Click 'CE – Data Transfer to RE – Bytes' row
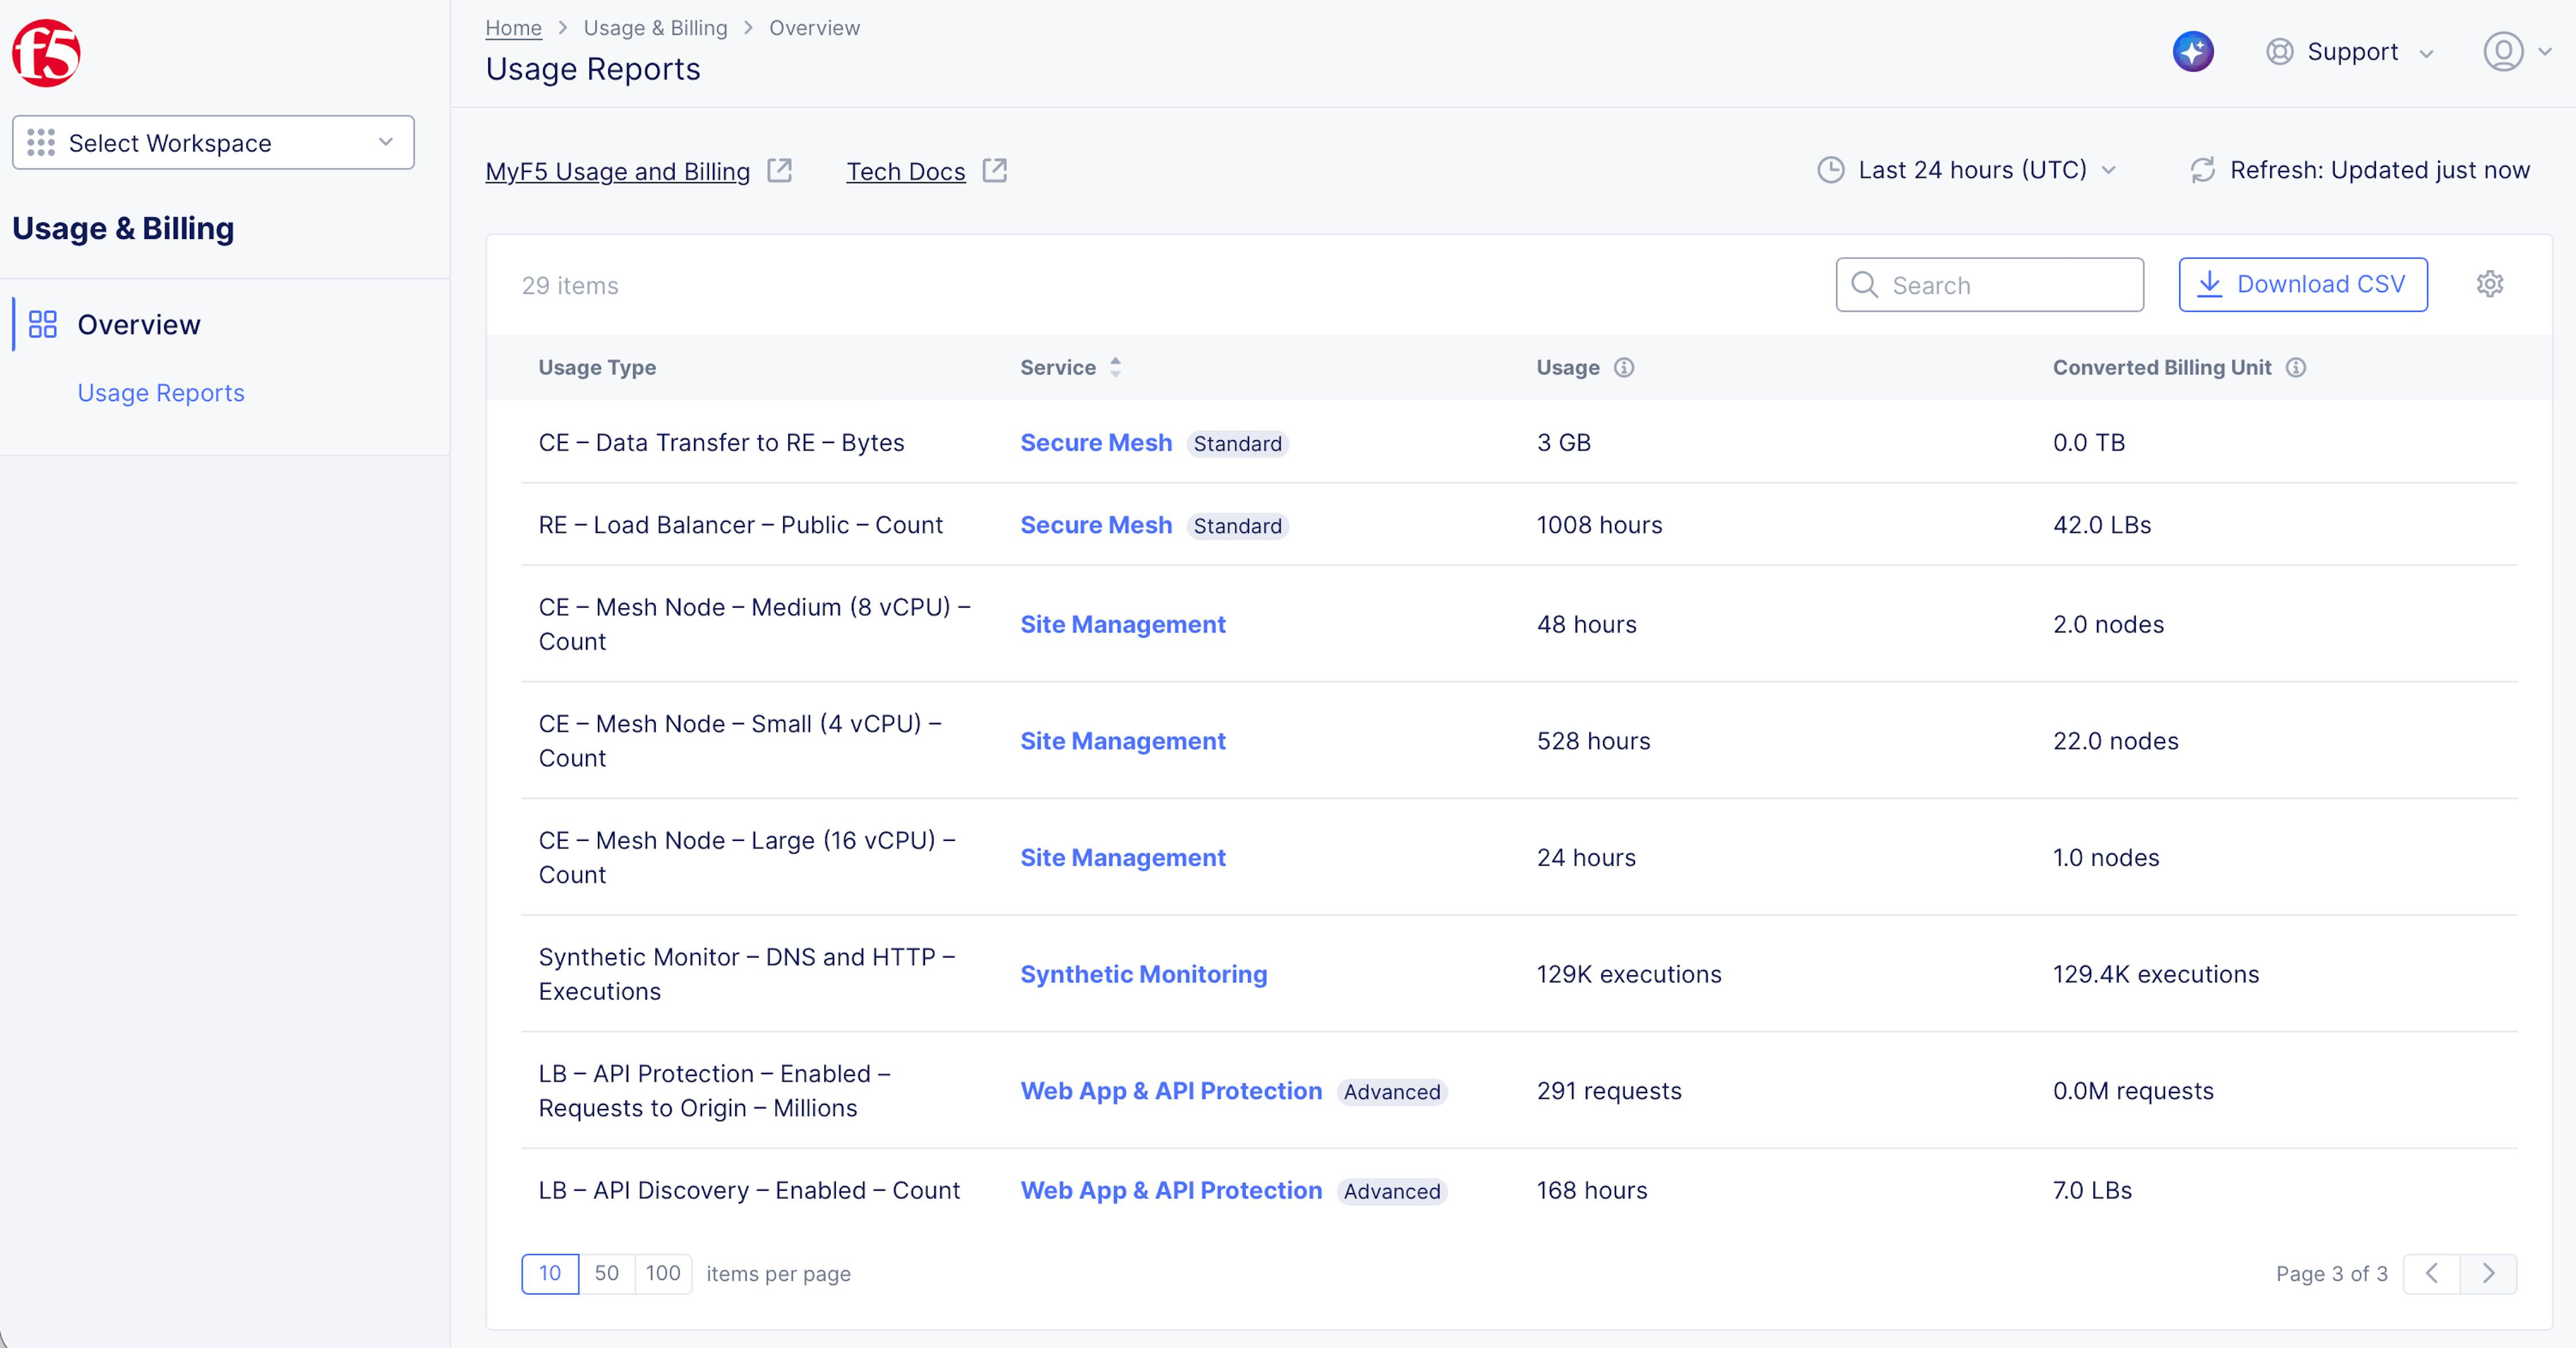The height and width of the screenshot is (1348, 2576). click(x=1519, y=442)
